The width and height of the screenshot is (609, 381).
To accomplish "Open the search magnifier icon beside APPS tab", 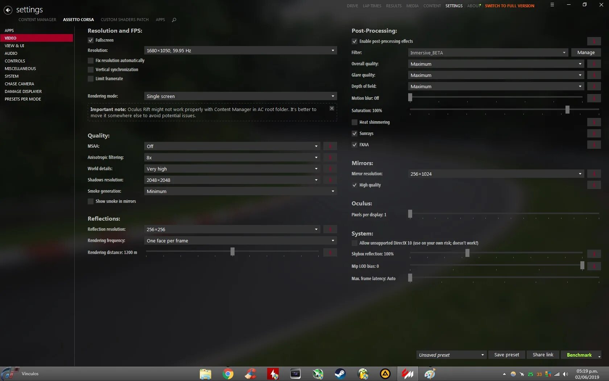I will click(x=174, y=20).
